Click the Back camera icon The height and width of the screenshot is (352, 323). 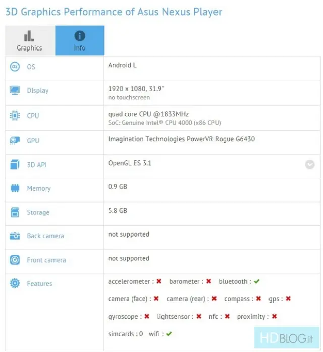15,236
